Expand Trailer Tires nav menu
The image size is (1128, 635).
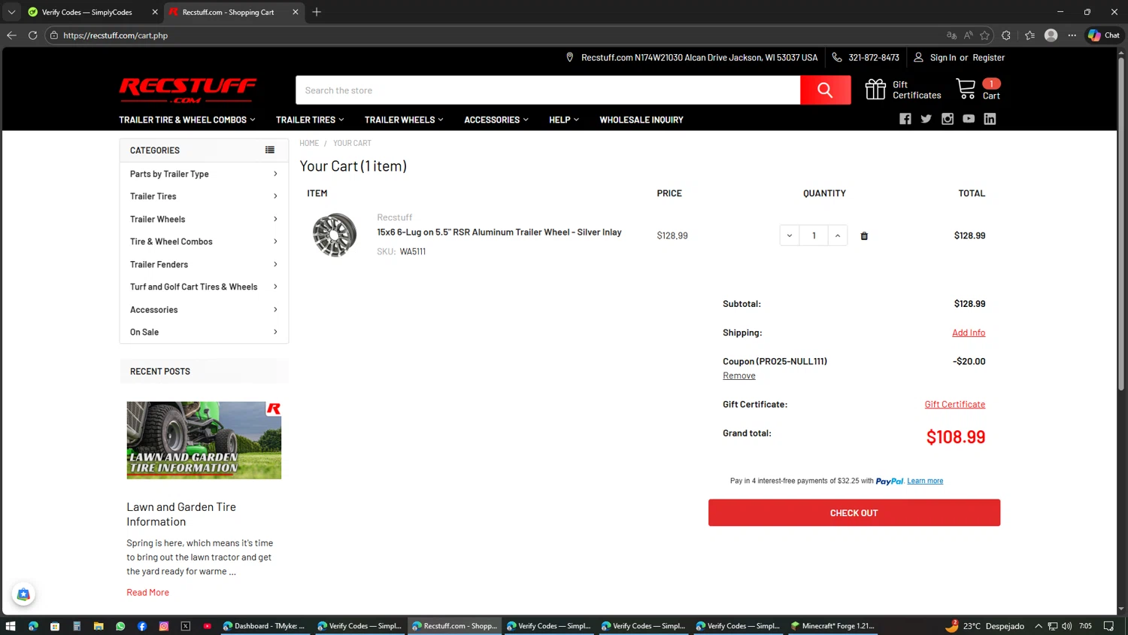310,120
